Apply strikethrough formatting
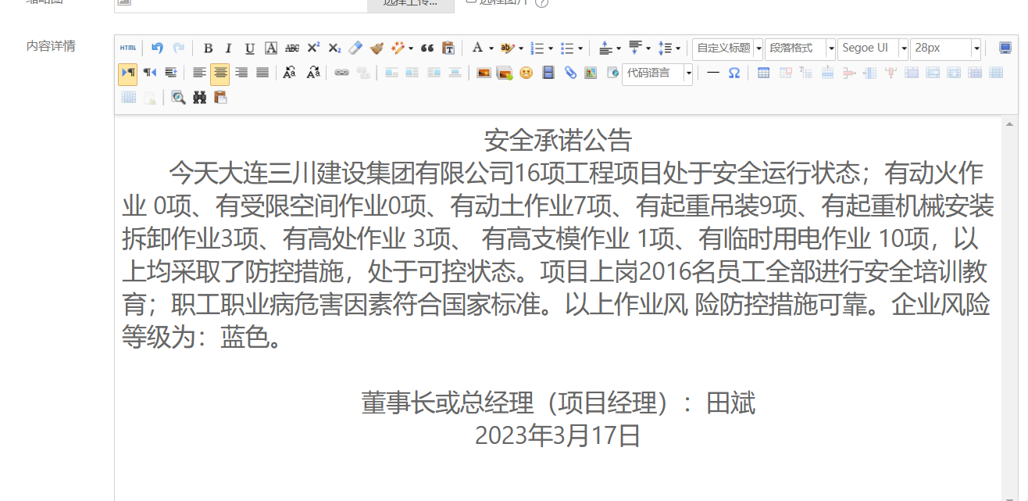Screen dimensions: 1028x501 pyautogui.click(x=292, y=48)
